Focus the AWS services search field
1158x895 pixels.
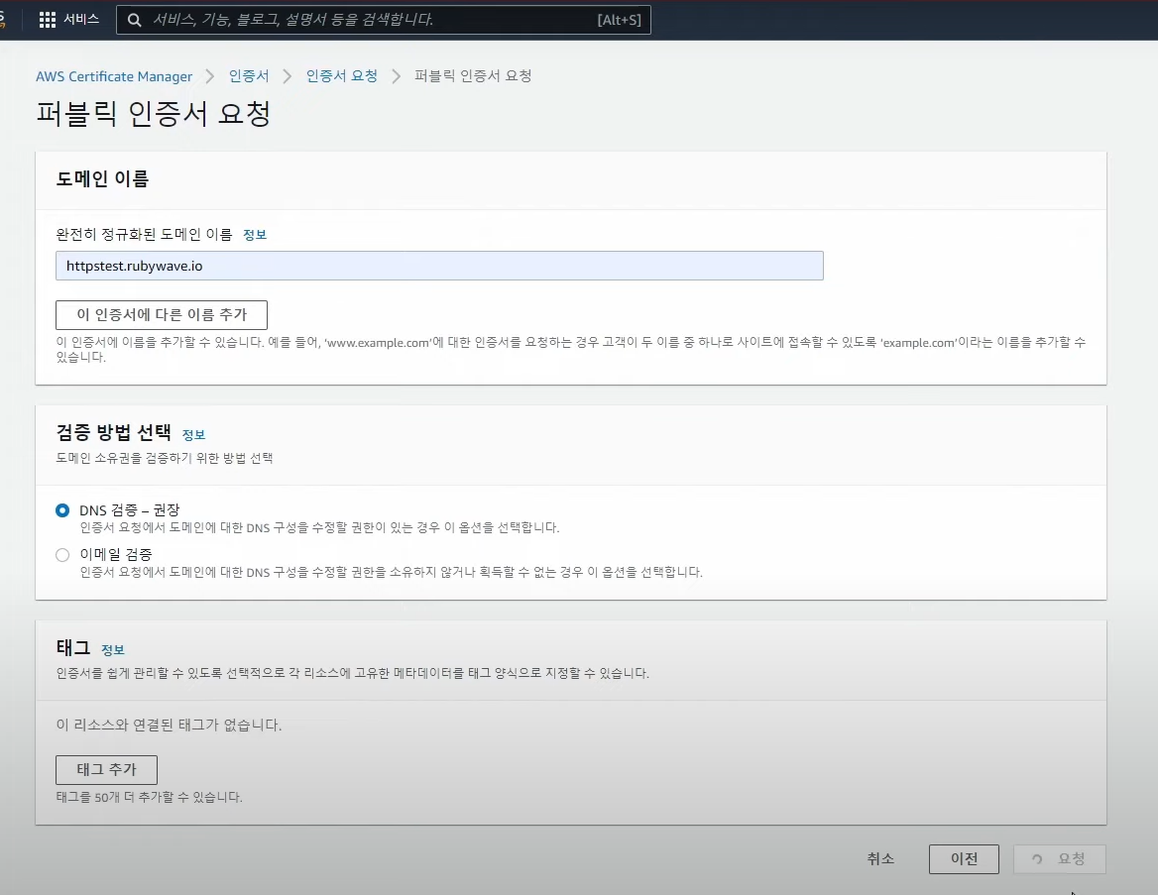384,20
